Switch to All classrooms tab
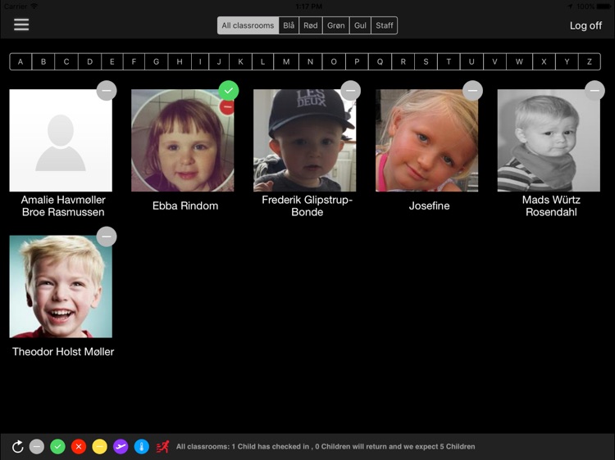This screenshot has width=615, height=460. (x=248, y=25)
